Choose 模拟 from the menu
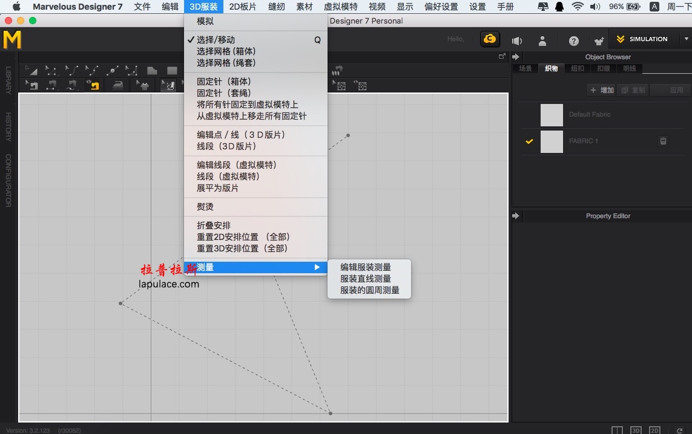 [x=256, y=21]
